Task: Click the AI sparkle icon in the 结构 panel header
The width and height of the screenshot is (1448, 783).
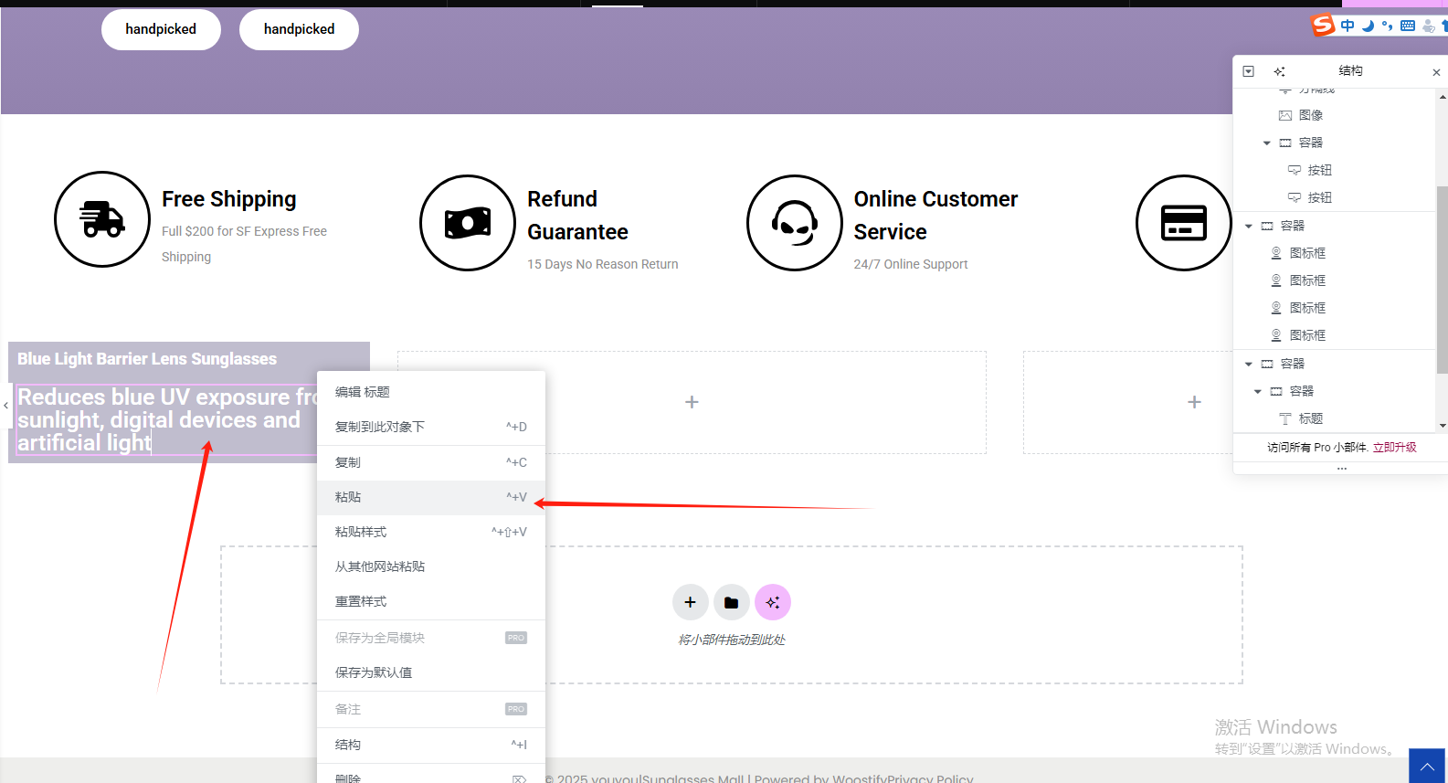Action: pyautogui.click(x=1280, y=71)
